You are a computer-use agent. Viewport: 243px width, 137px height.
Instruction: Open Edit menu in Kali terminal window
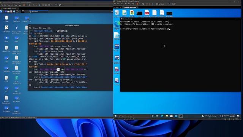click(x=40, y=28)
